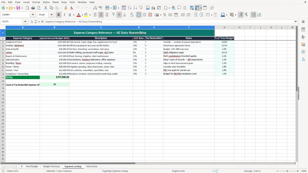Copy the selection to clipboard
The height and width of the screenshot is (173, 308).
coord(51,8)
